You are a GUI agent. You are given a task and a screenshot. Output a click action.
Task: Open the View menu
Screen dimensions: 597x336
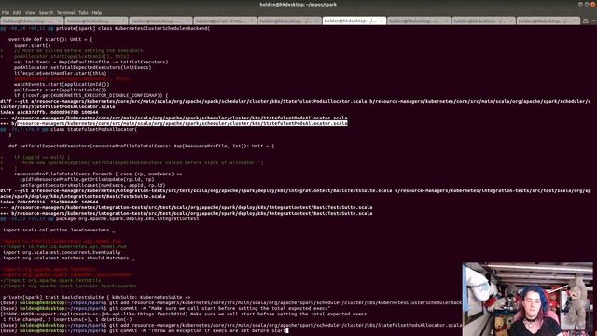[30, 12]
